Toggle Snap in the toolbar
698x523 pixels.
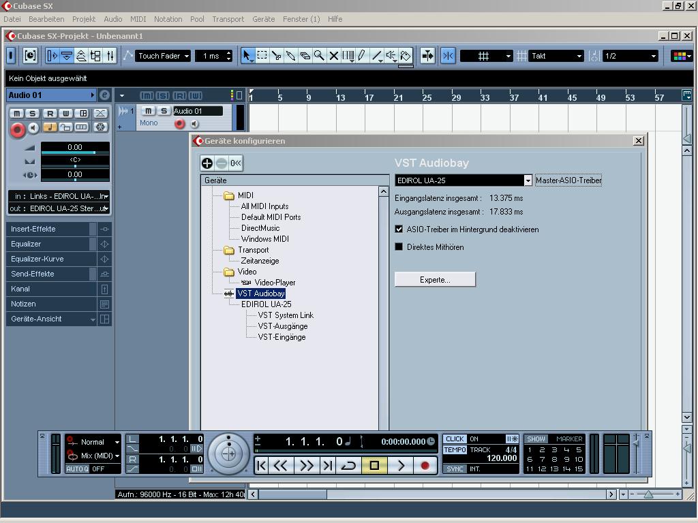(x=448, y=56)
